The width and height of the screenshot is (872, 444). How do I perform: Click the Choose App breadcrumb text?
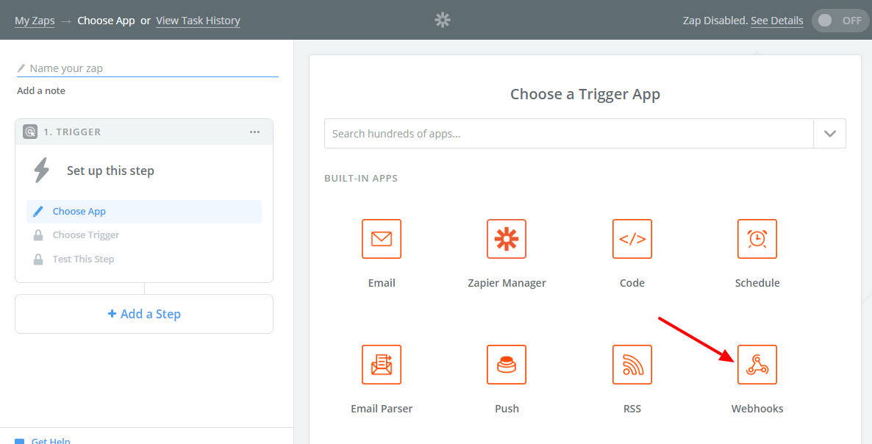106,21
